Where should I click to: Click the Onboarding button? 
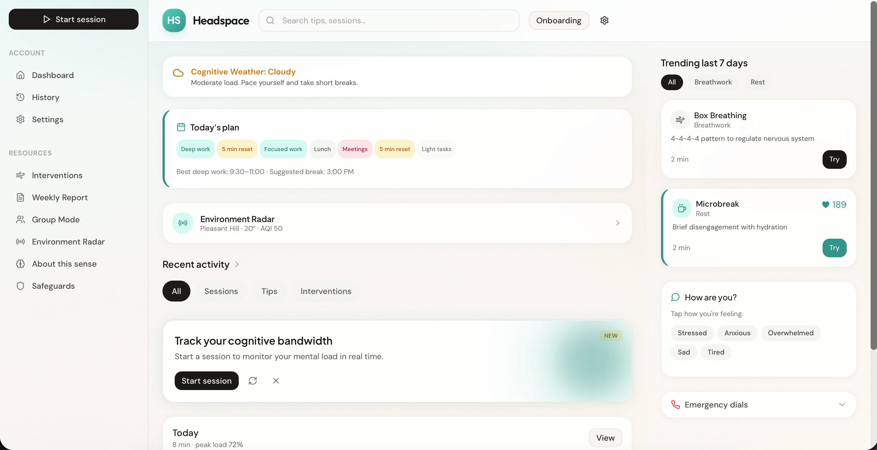pyautogui.click(x=559, y=20)
